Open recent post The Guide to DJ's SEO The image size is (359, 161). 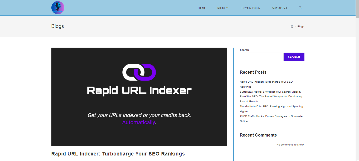click(271, 109)
